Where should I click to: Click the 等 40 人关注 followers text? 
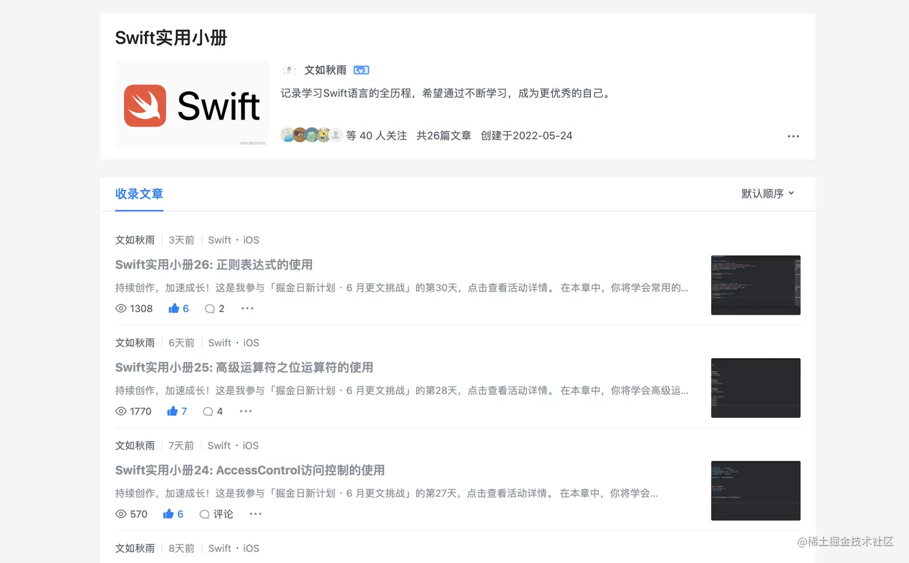point(376,136)
